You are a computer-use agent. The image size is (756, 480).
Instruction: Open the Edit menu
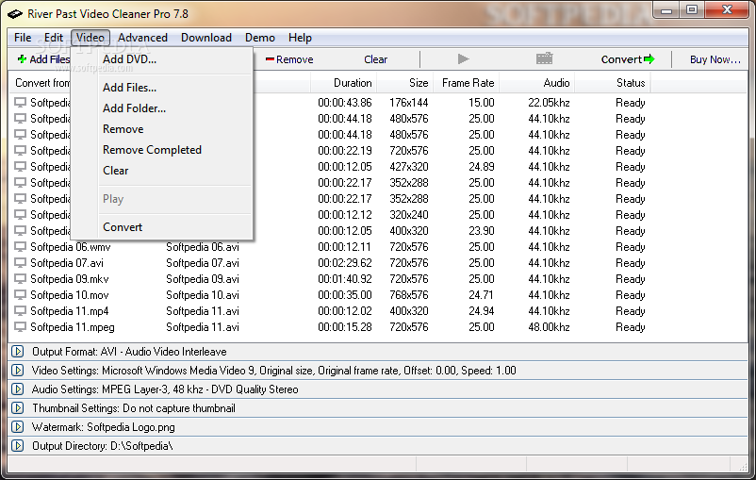(54, 38)
